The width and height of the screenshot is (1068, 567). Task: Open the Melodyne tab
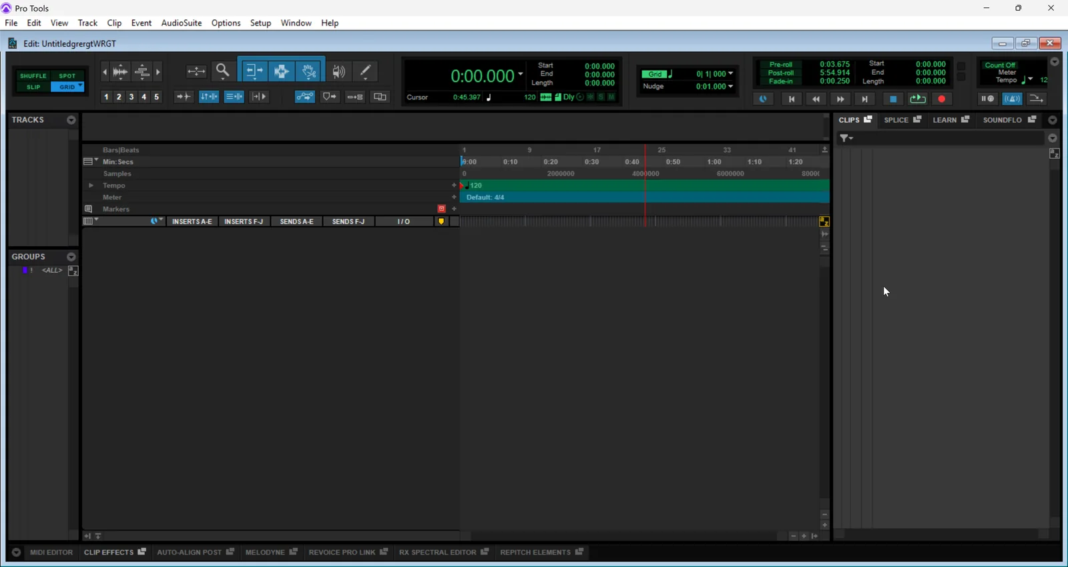pyautogui.click(x=266, y=552)
